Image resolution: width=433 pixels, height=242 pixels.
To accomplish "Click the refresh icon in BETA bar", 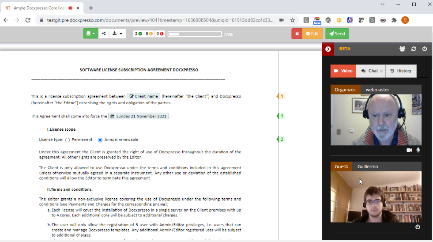I will [414, 49].
